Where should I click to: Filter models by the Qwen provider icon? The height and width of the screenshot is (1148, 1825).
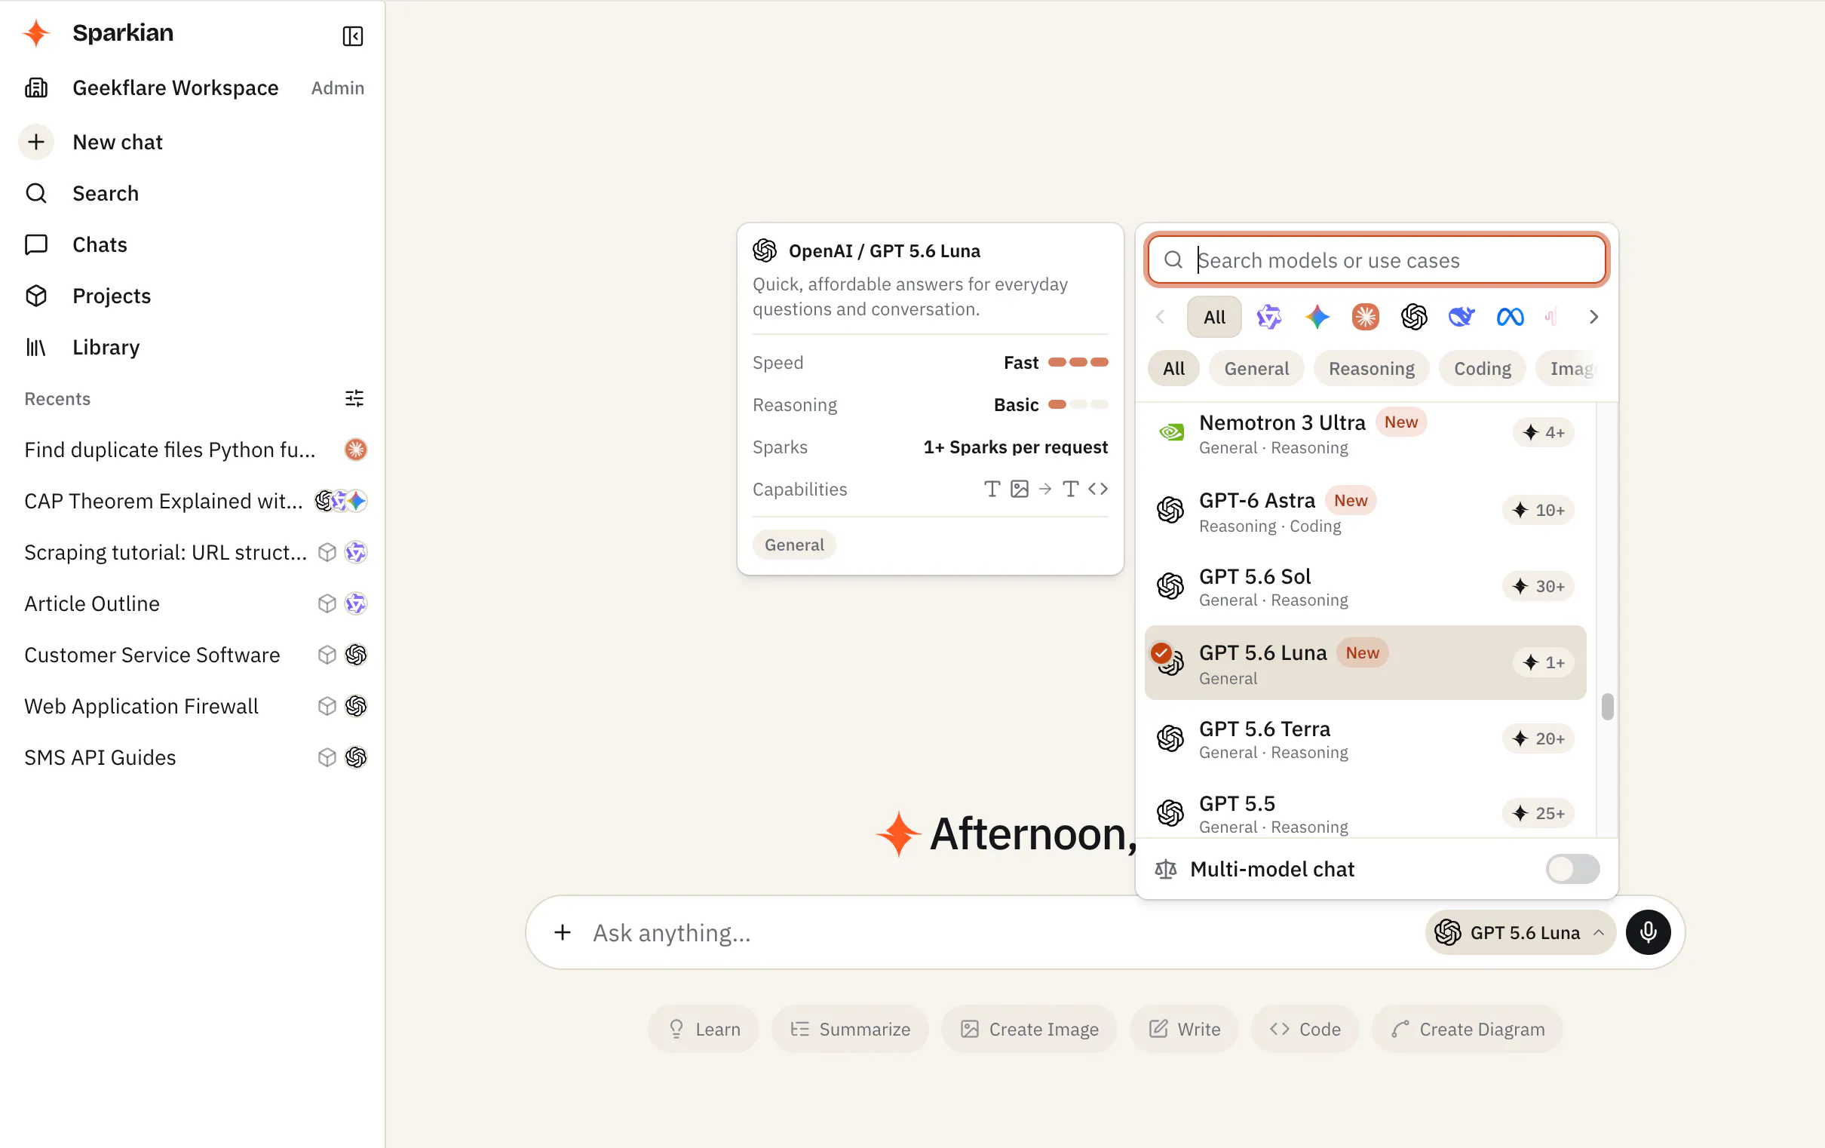(x=1268, y=317)
